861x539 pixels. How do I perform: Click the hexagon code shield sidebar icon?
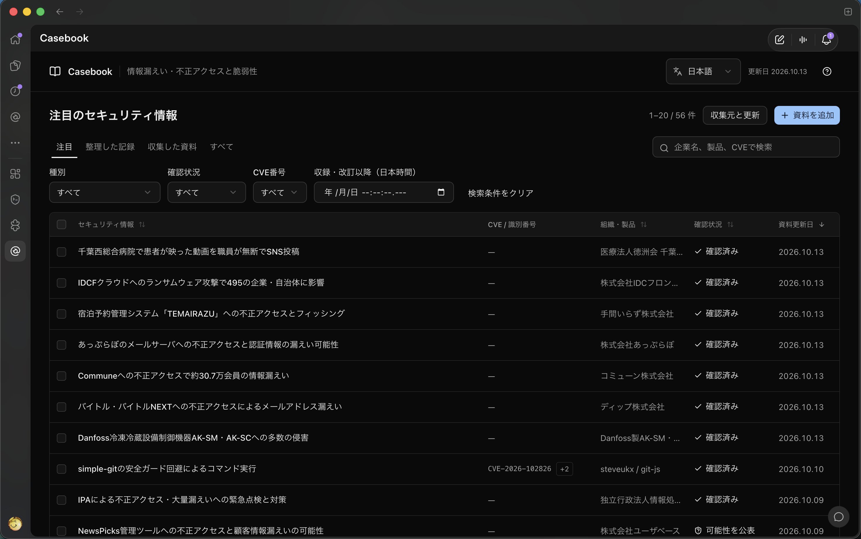point(15,200)
